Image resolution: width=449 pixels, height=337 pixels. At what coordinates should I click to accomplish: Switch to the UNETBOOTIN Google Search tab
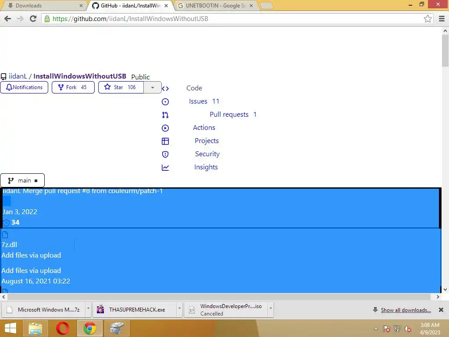tap(215, 6)
